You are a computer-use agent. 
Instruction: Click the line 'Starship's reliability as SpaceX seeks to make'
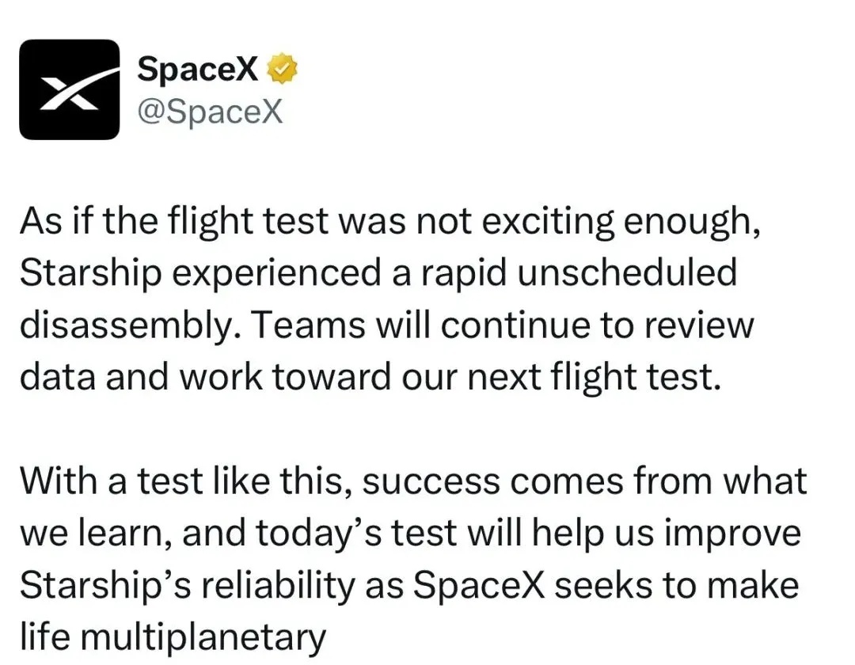tap(409, 585)
